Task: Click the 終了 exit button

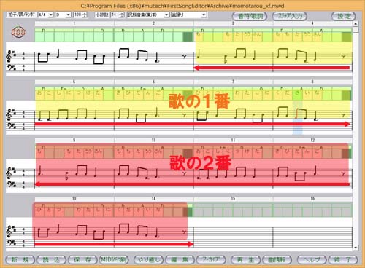Action: [x=343, y=260]
